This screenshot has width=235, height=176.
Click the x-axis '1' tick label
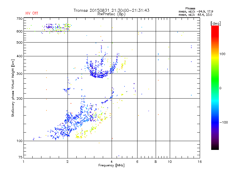(x=23, y=162)
